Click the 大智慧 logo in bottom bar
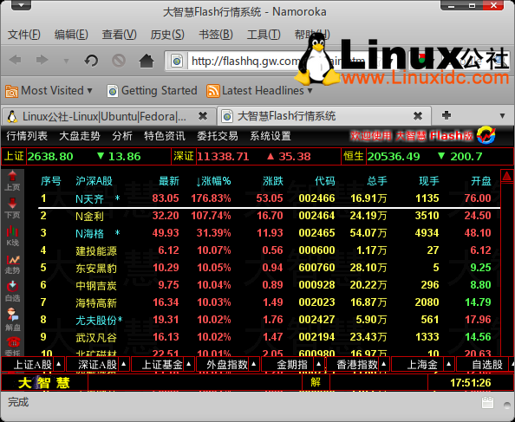The height and width of the screenshot is (422, 515). pyautogui.click(x=44, y=383)
